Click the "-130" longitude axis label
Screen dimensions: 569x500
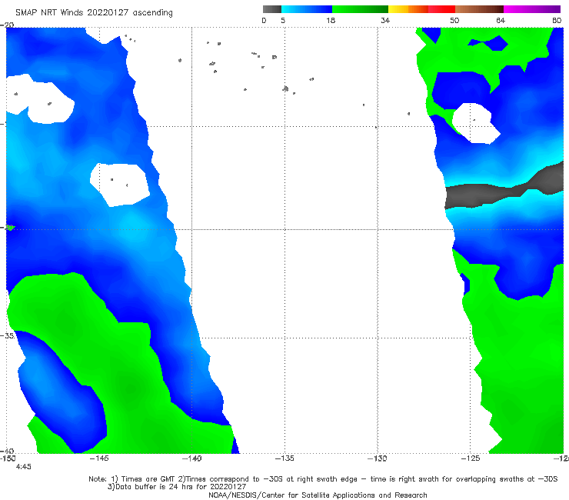[378, 458]
